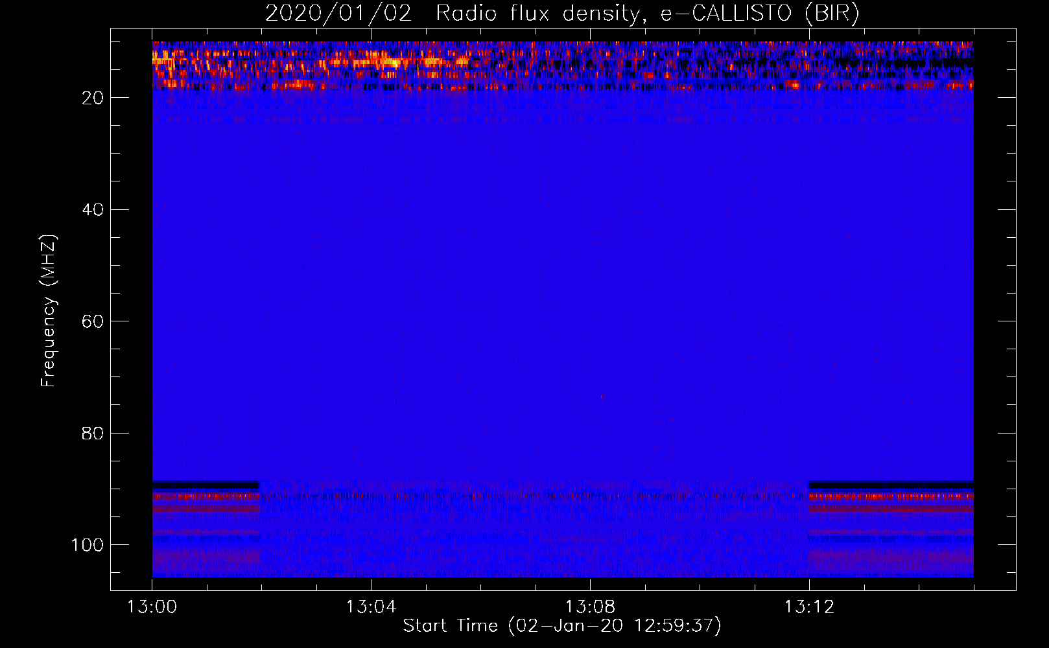Click the 13:08 time tick label

(590, 607)
